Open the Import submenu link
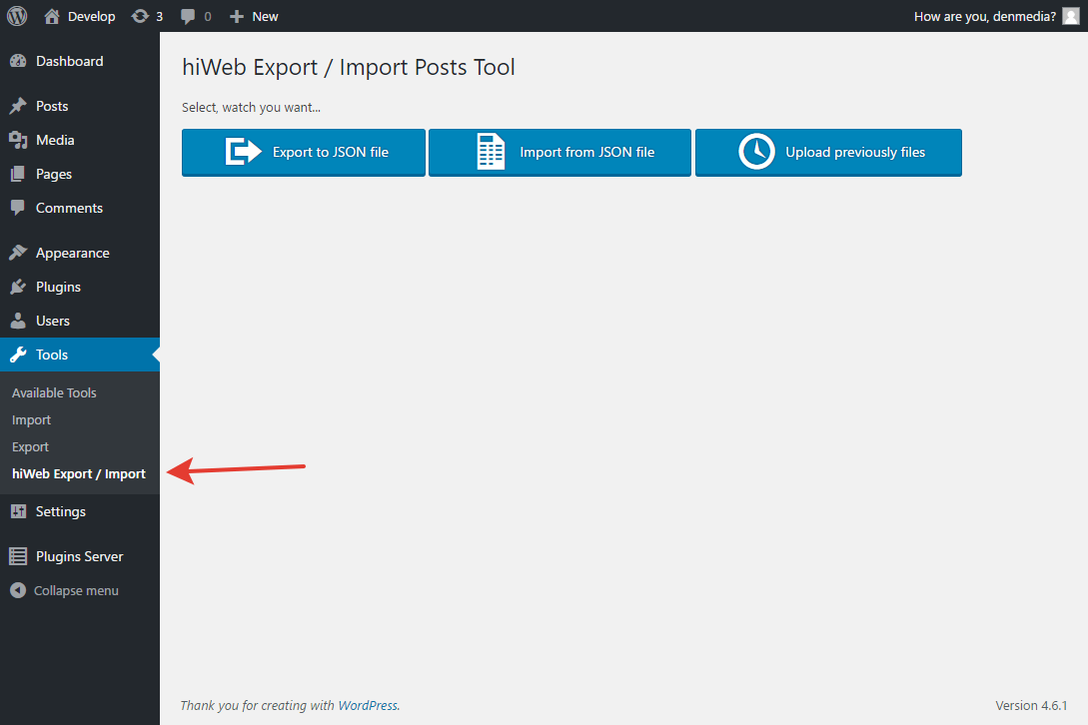The height and width of the screenshot is (725, 1088). [31, 419]
